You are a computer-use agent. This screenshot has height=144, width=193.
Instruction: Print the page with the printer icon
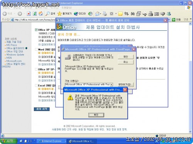[x=105, y=14]
